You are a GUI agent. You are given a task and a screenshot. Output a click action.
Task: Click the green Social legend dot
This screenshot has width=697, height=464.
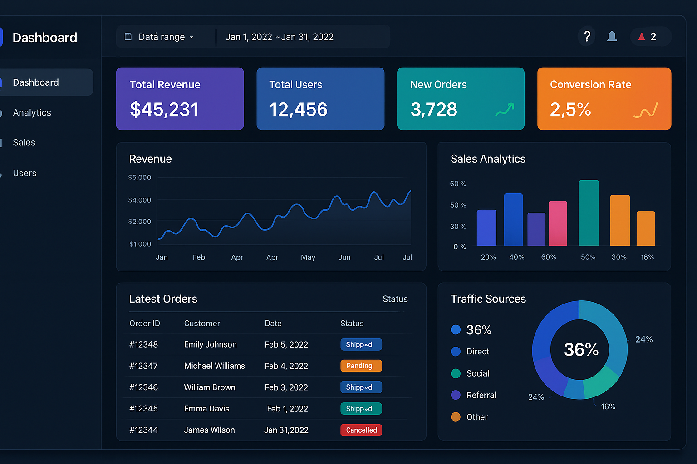tap(456, 373)
